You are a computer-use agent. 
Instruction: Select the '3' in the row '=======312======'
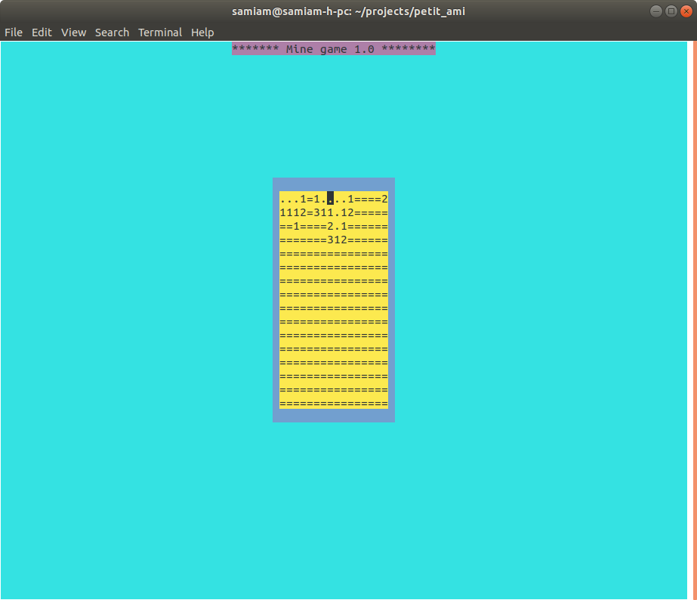pyautogui.click(x=330, y=240)
